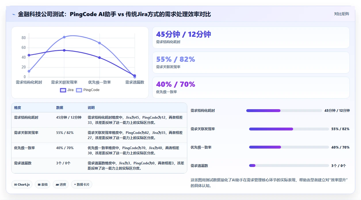Click the PingCode peak point above 需求关联发现率

[x=64, y=37]
